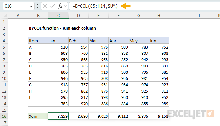Click the Enter checkmark icon in formula bar

[52, 6]
